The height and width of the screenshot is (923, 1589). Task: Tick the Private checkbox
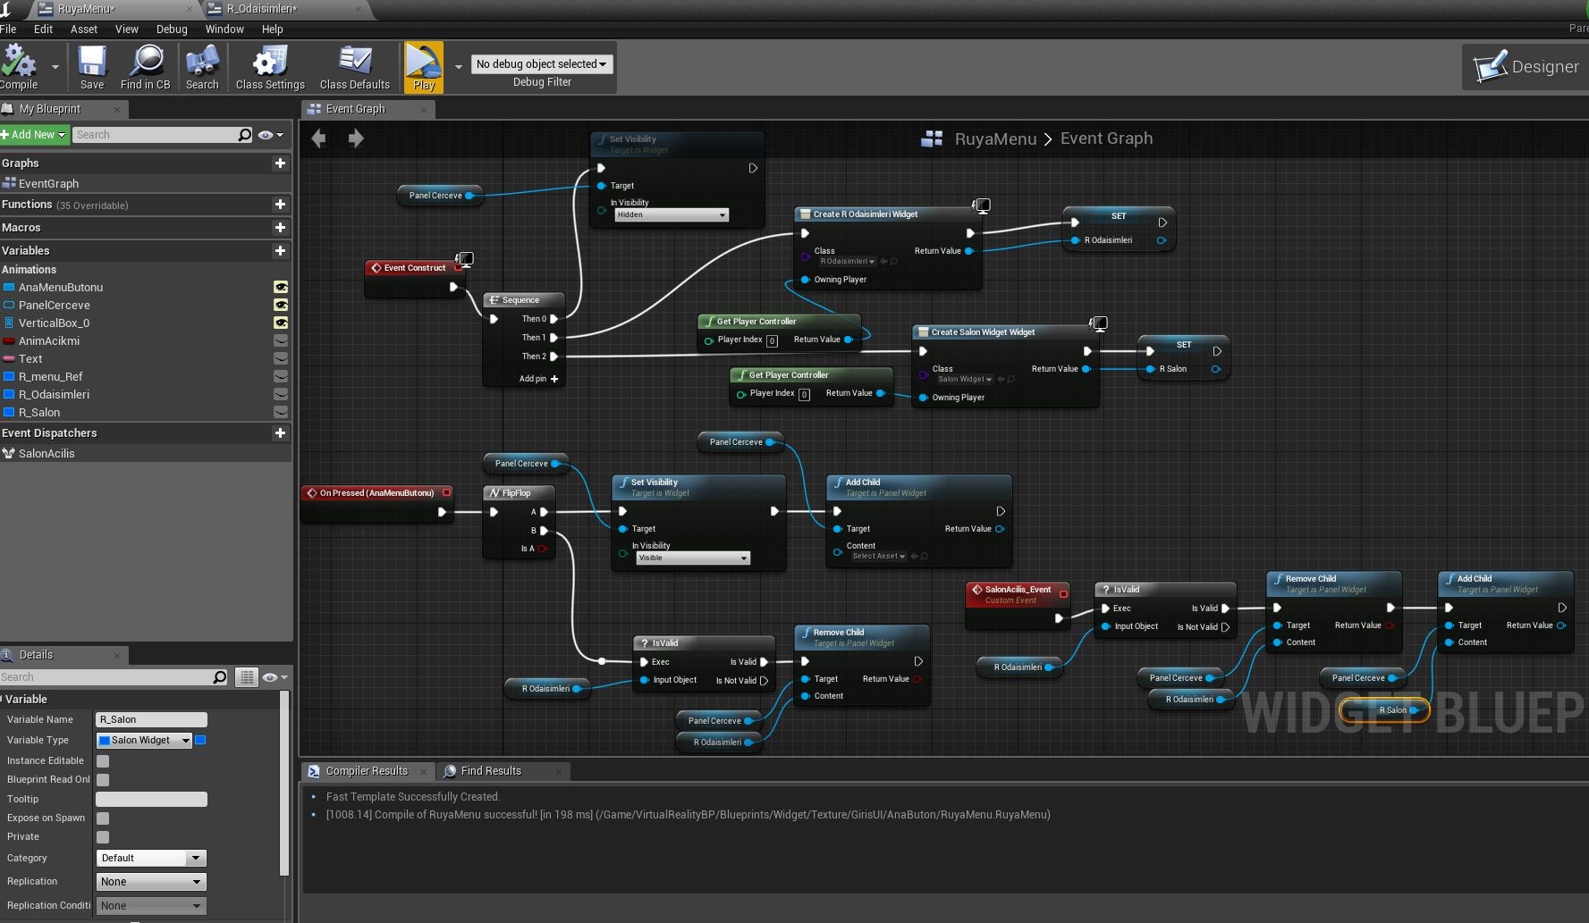(103, 837)
